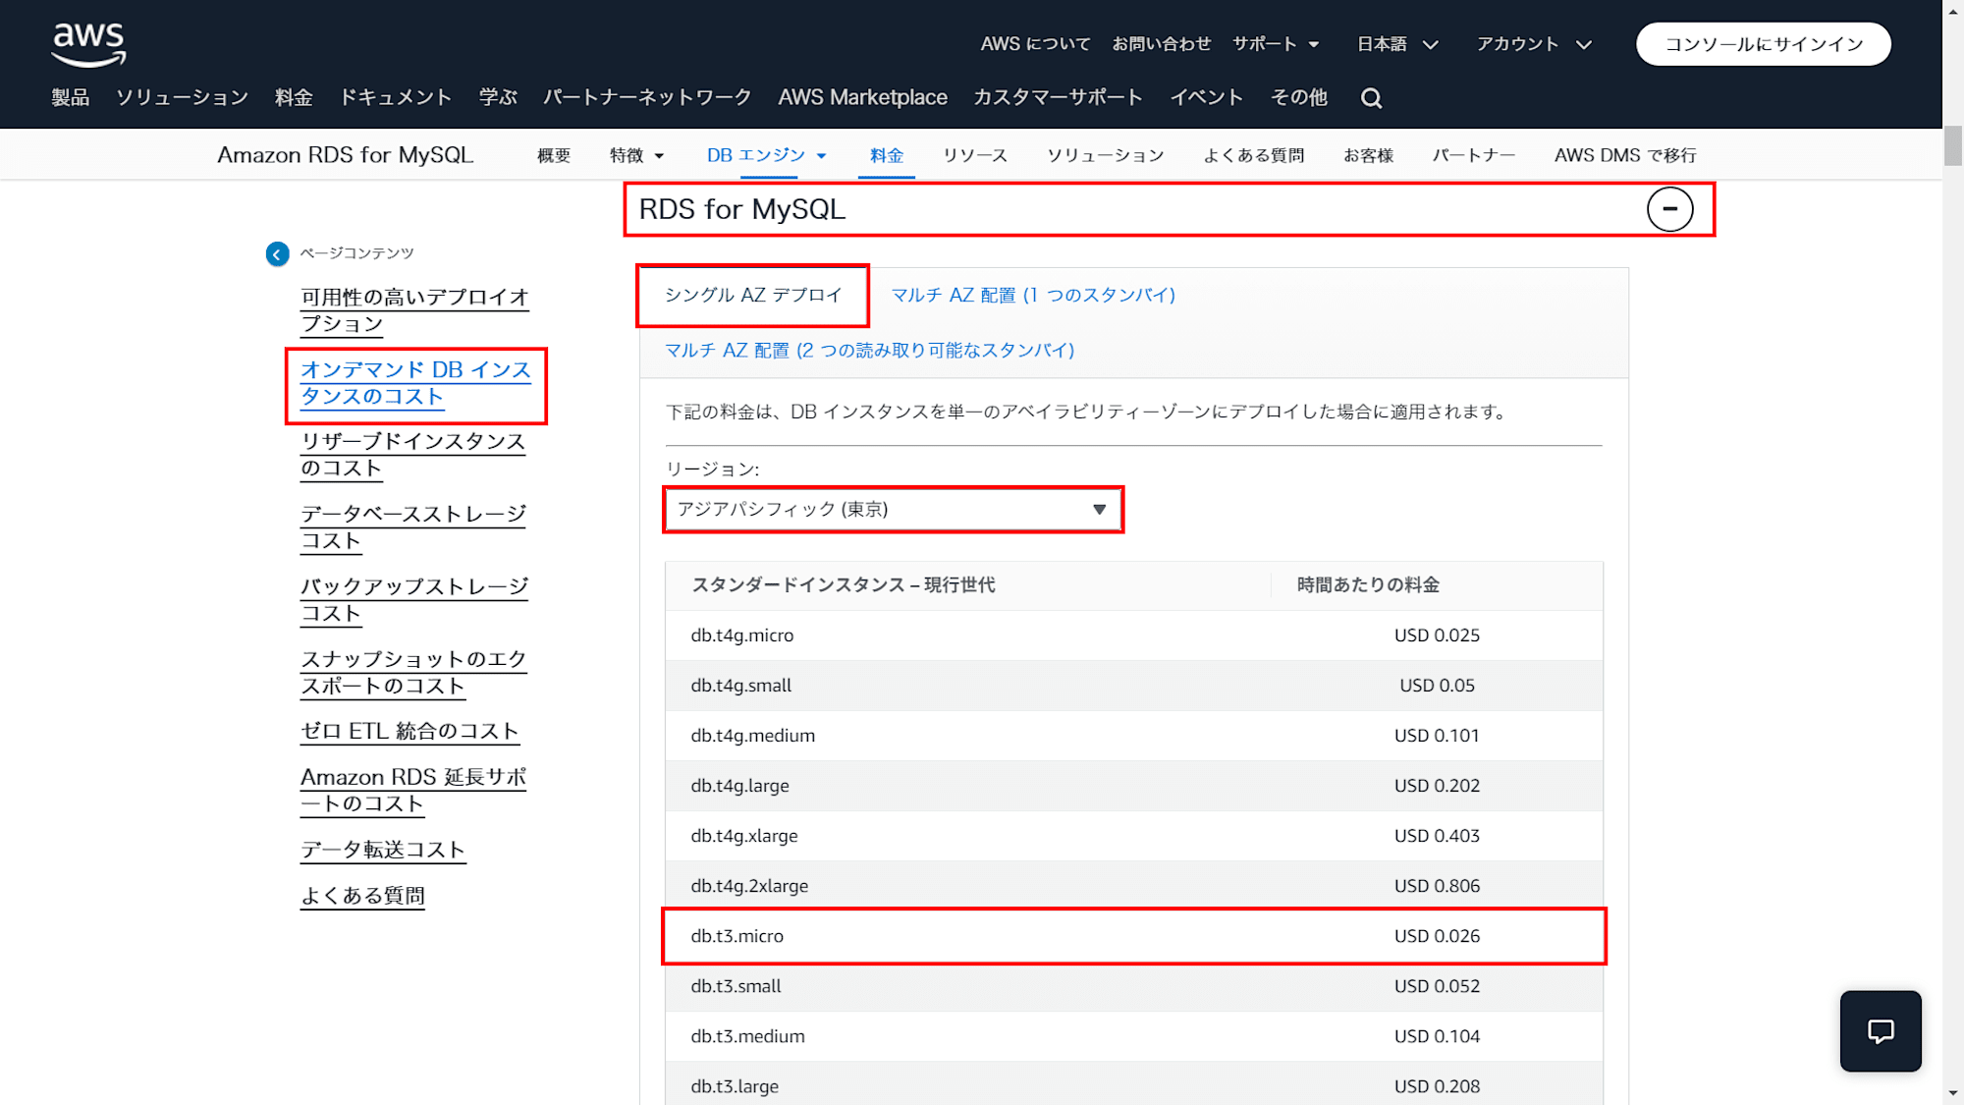Select マルチ AZ 配置 (1 つのスタンバイ) tab
The image size is (1964, 1105).
(1033, 296)
